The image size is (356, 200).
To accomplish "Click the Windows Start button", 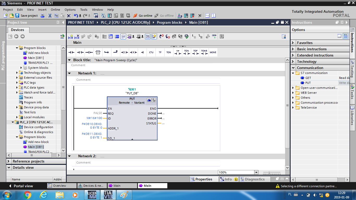I will [x=7, y=195].
